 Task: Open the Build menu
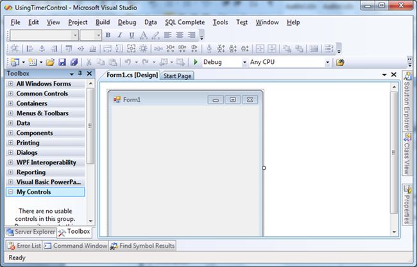coord(103,22)
